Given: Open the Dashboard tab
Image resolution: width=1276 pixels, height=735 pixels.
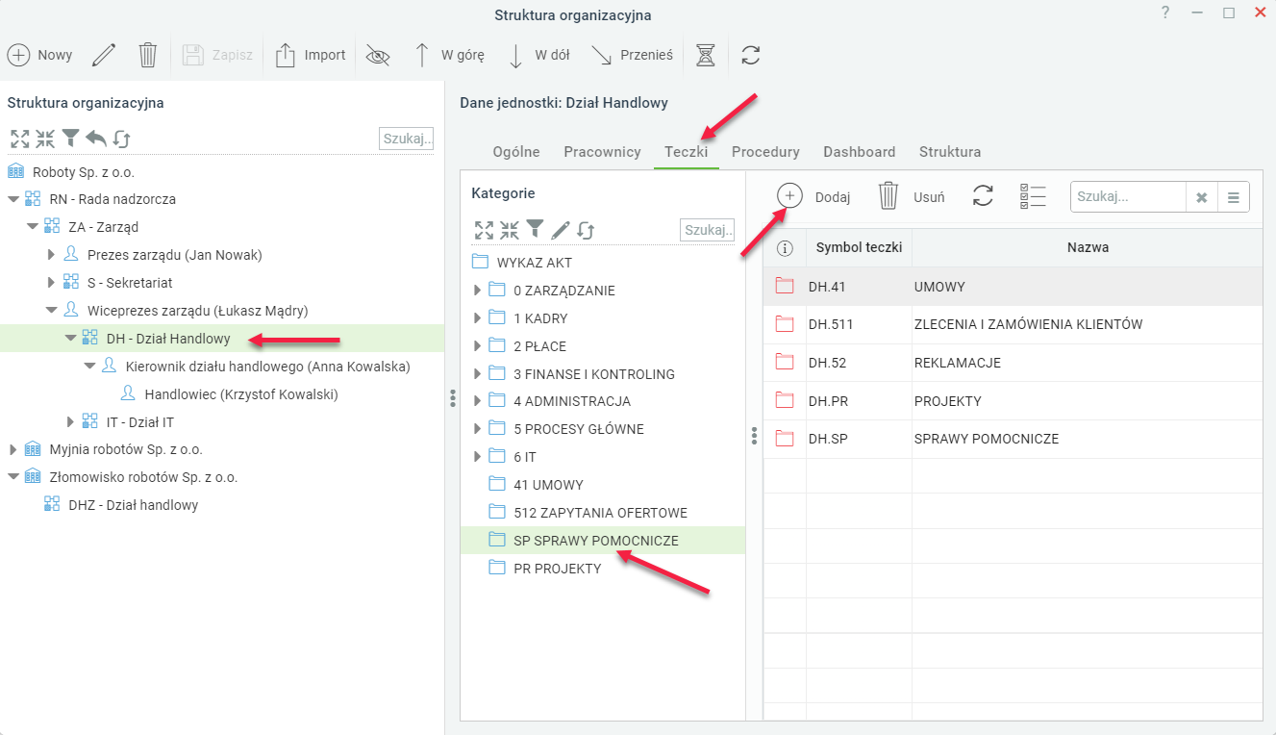Looking at the screenshot, I should [860, 152].
